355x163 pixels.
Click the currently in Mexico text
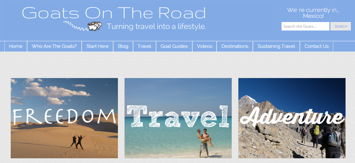pyautogui.click(x=313, y=13)
